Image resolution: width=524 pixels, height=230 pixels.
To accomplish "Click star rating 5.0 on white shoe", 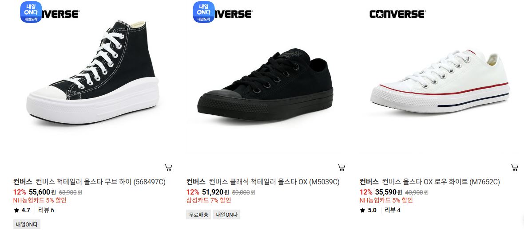I will [368, 211].
